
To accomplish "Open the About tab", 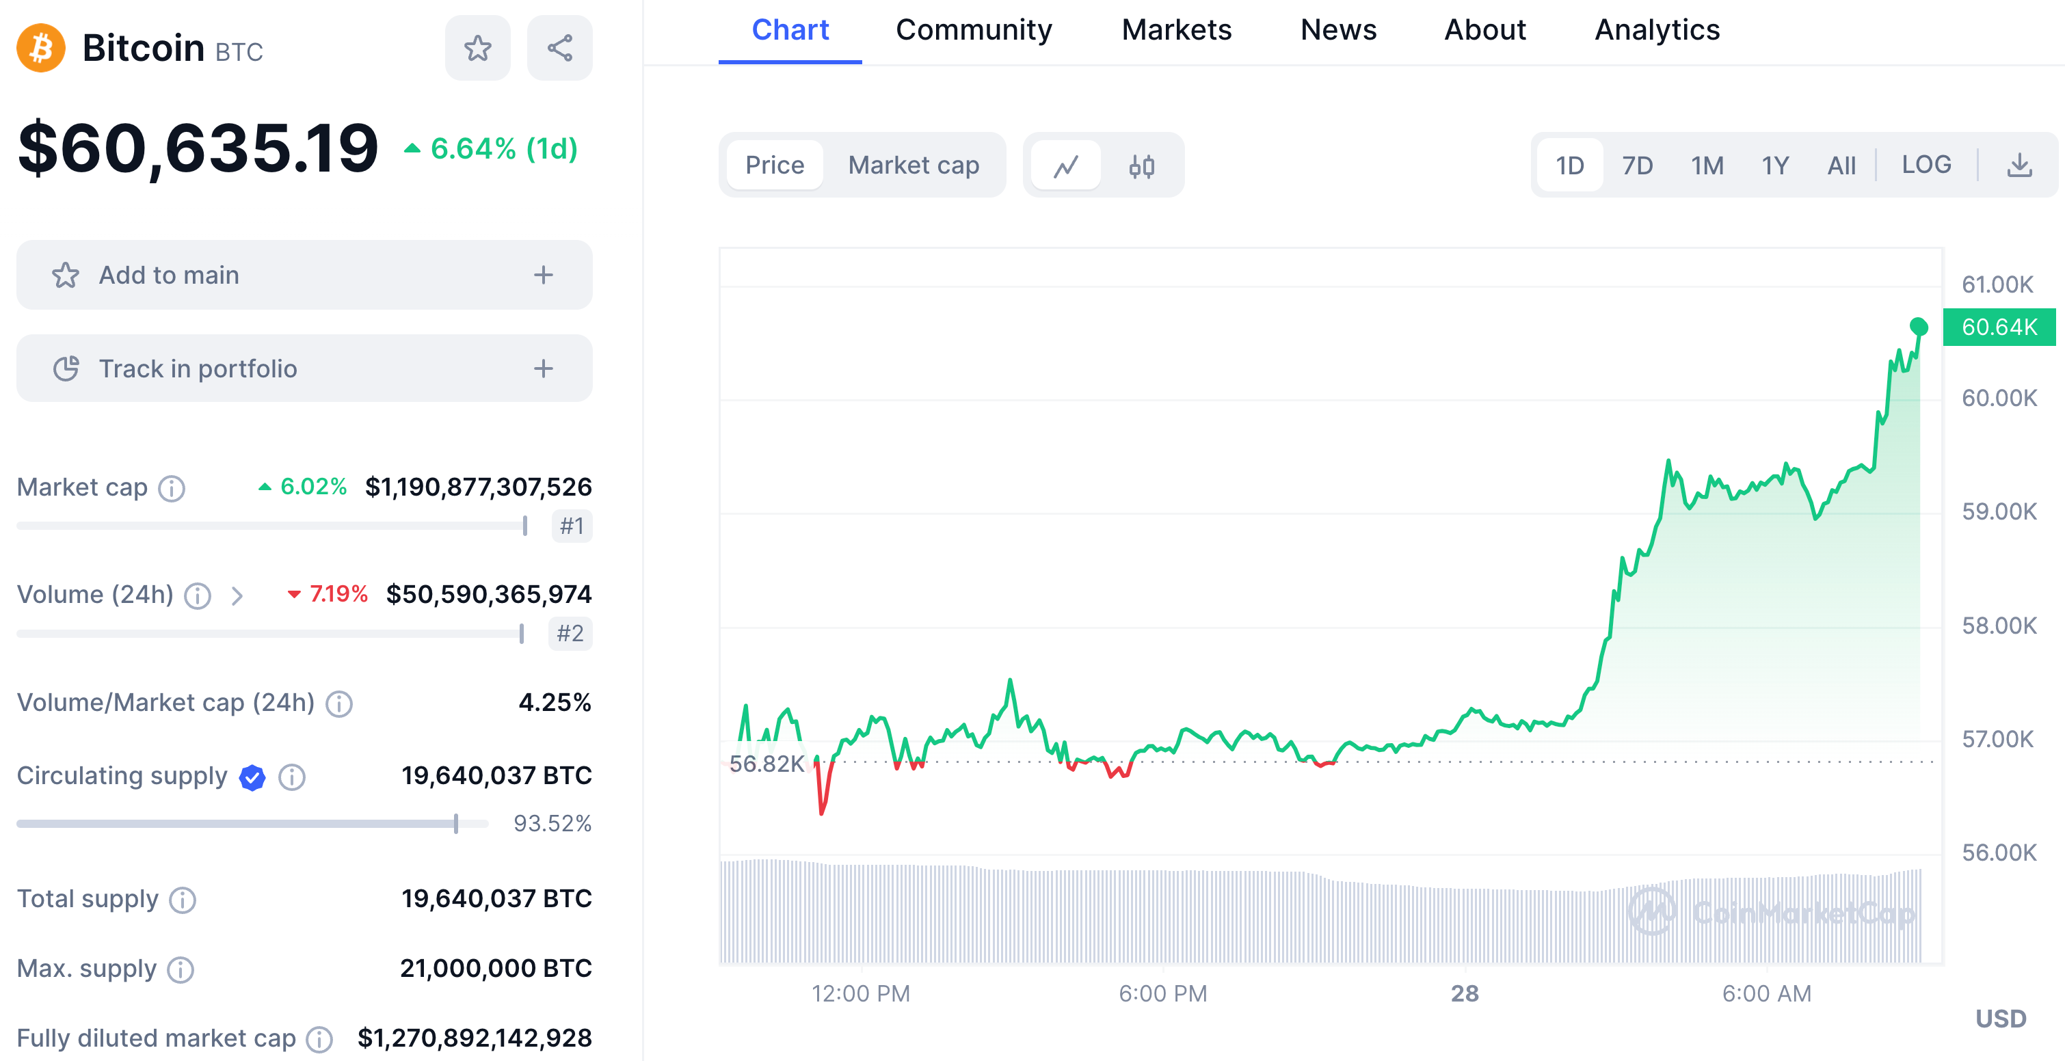I will [x=1484, y=31].
